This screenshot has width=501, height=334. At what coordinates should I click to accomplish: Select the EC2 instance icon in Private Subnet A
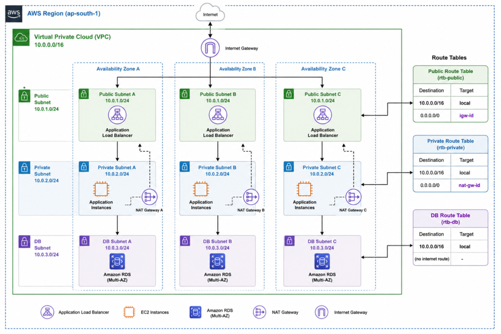[101, 189]
